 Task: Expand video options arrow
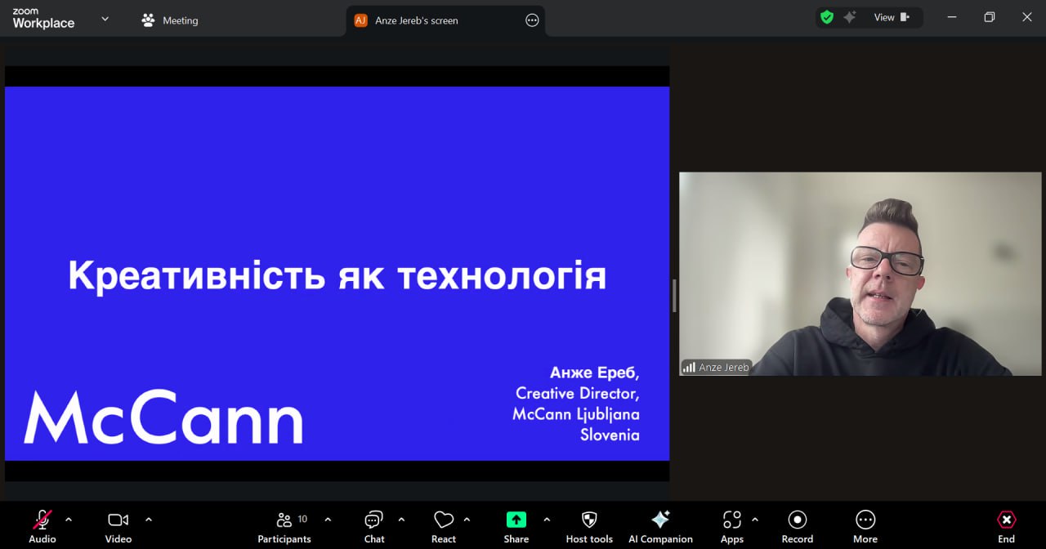149,519
